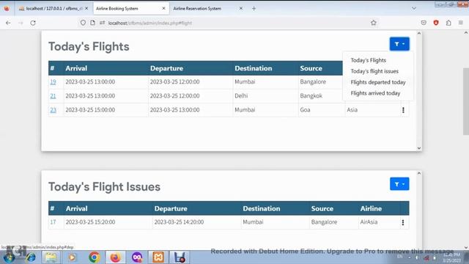Open Pocket save icon
Screen dimensions: 469x264
[424, 23]
